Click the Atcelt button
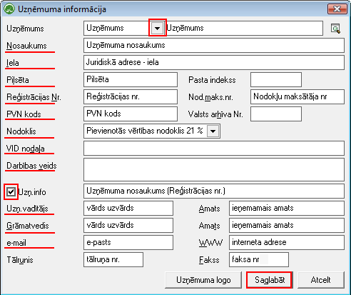 (x=320, y=280)
